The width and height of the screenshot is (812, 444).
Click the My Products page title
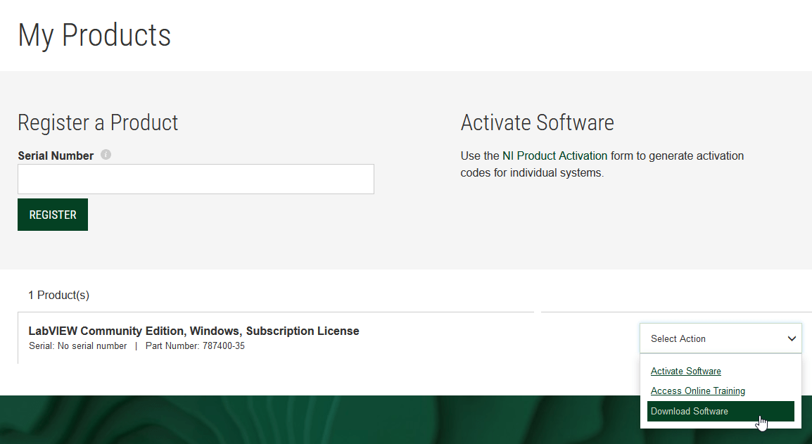coord(94,34)
